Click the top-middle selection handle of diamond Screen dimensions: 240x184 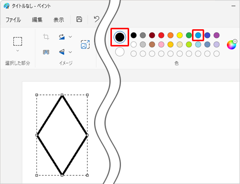tap(62, 95)
